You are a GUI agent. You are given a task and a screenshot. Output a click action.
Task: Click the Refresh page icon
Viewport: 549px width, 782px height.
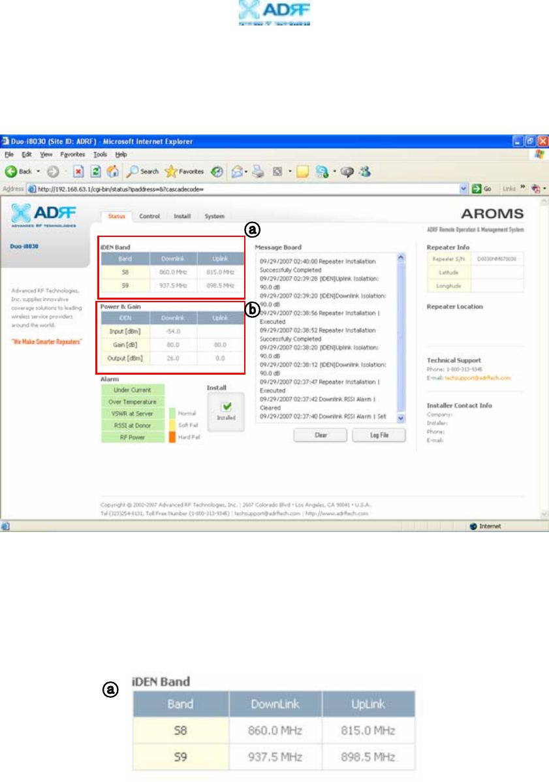(95, 172)
